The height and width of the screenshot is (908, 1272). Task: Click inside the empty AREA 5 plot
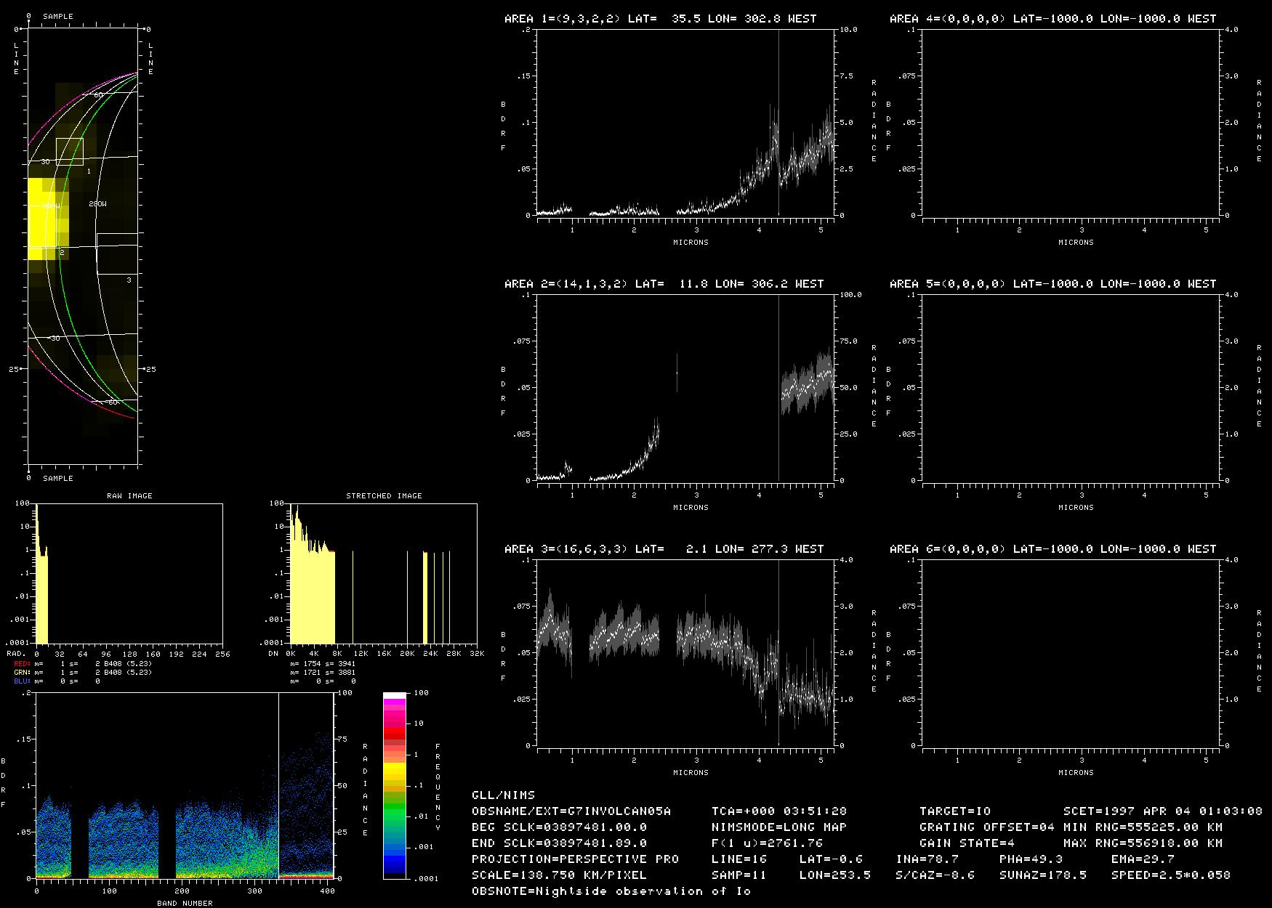pos(1071,387)
